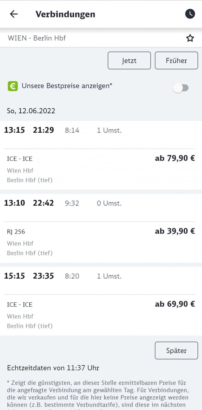Screen dimensions: 202x410
Task: Tap Echtzeitdaten von 11:37 Uhr text
Action: coord(53,368)
